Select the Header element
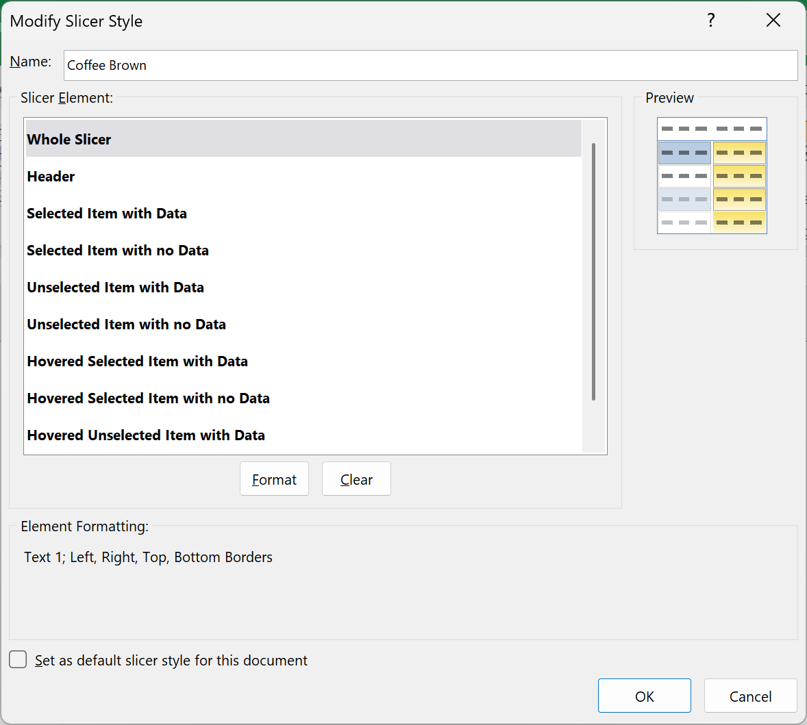 tap(303, 177)
